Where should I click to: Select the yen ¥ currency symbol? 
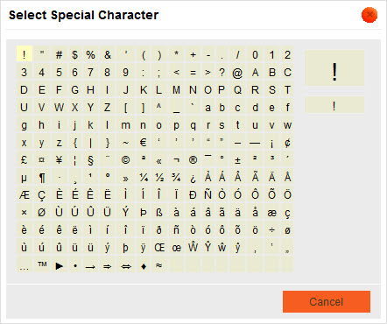60,160
